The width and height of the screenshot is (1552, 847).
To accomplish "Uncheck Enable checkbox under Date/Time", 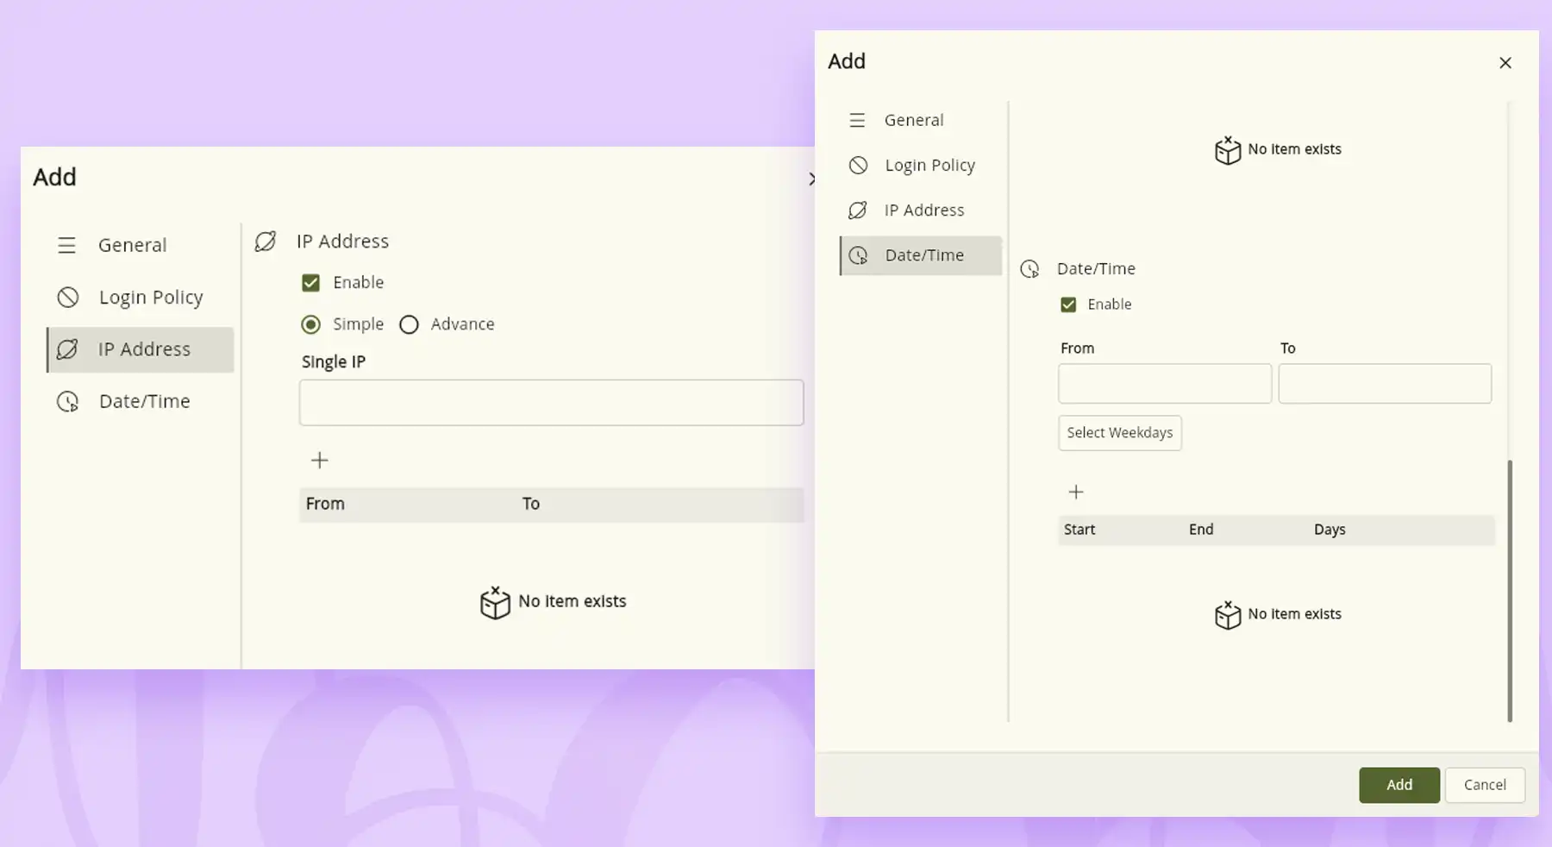I will click(1068, 304).
